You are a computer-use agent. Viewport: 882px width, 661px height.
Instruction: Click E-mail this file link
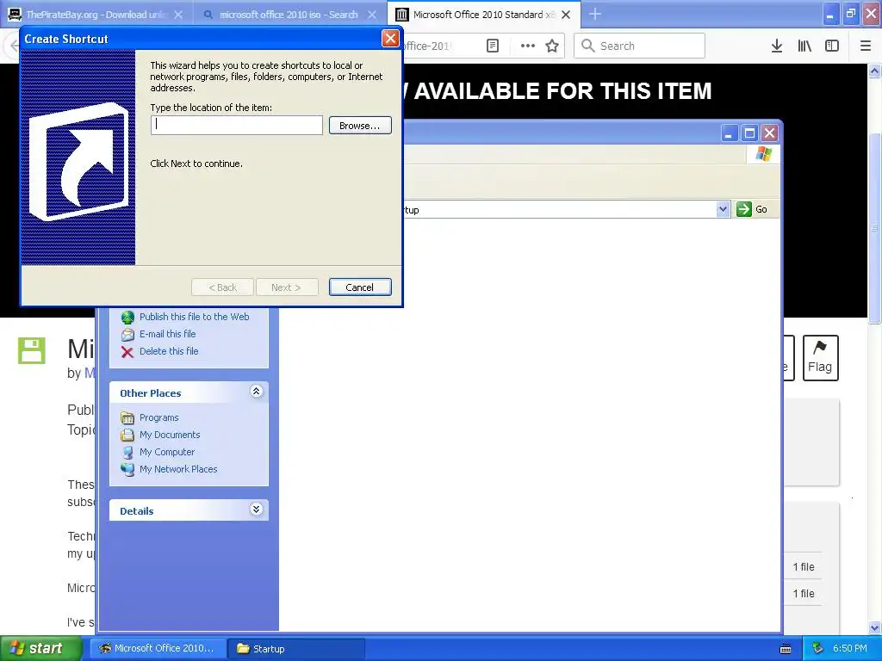(x=168, y=334)
